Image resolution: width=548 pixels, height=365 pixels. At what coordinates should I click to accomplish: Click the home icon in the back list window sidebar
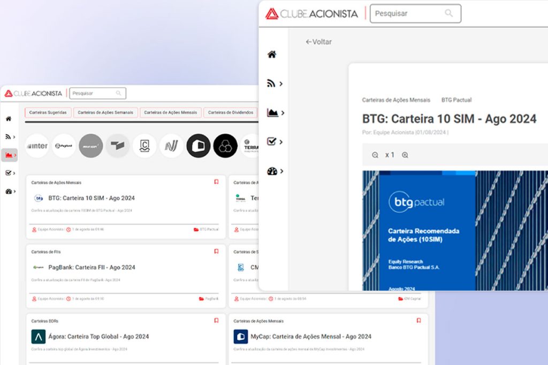(9, 119)
